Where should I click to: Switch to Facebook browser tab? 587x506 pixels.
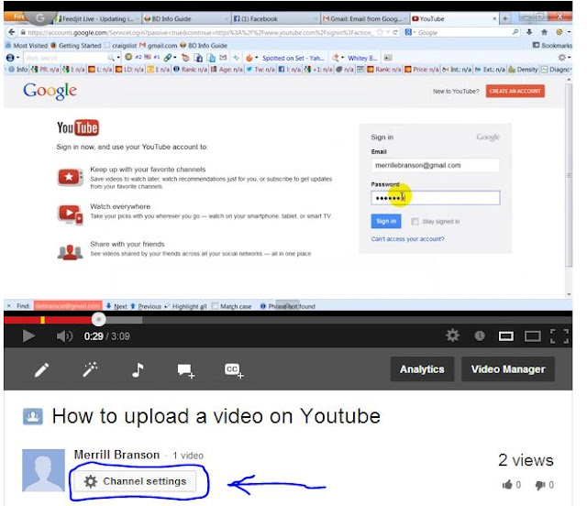click(x=274, y=18)
